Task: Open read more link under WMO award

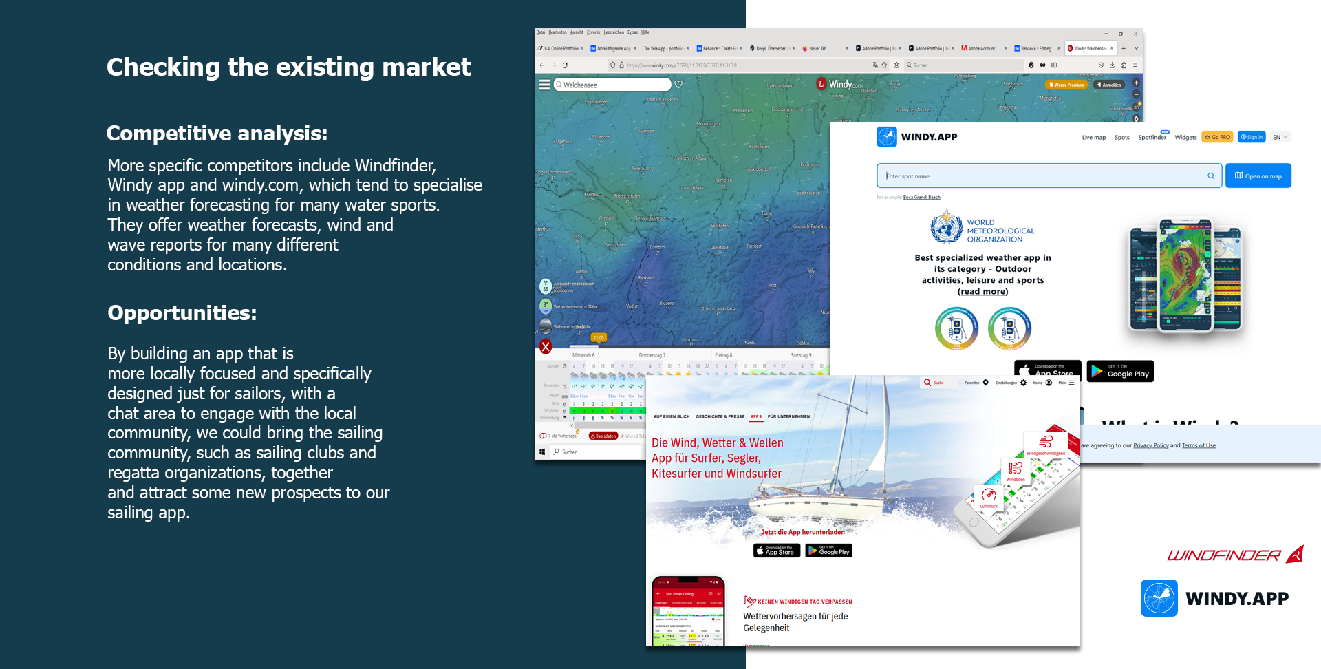Action: 982,292
